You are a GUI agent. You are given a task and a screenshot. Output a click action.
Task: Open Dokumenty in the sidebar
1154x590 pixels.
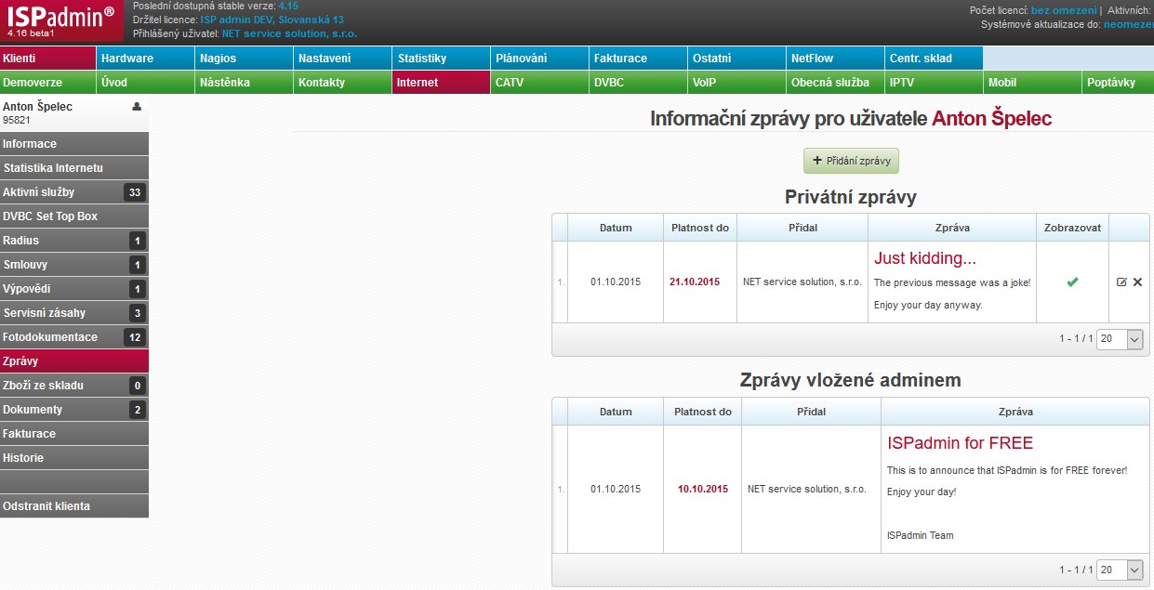tap(74, 410)
